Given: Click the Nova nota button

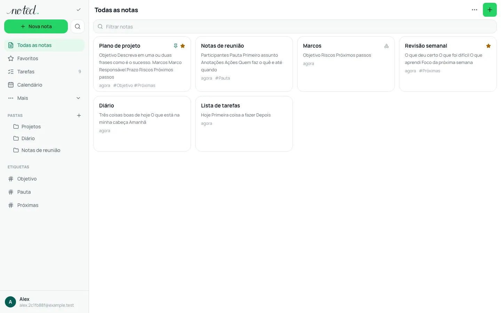Looking at the screenshot, I should tap(36, 26).
